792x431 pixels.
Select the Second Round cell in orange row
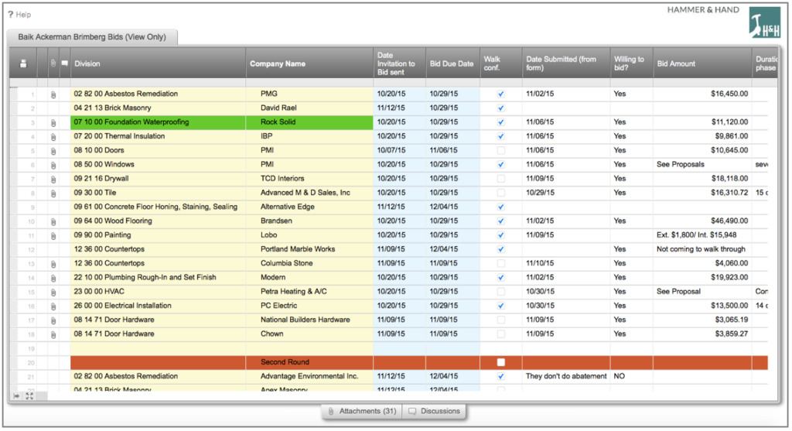coord(309,362)
